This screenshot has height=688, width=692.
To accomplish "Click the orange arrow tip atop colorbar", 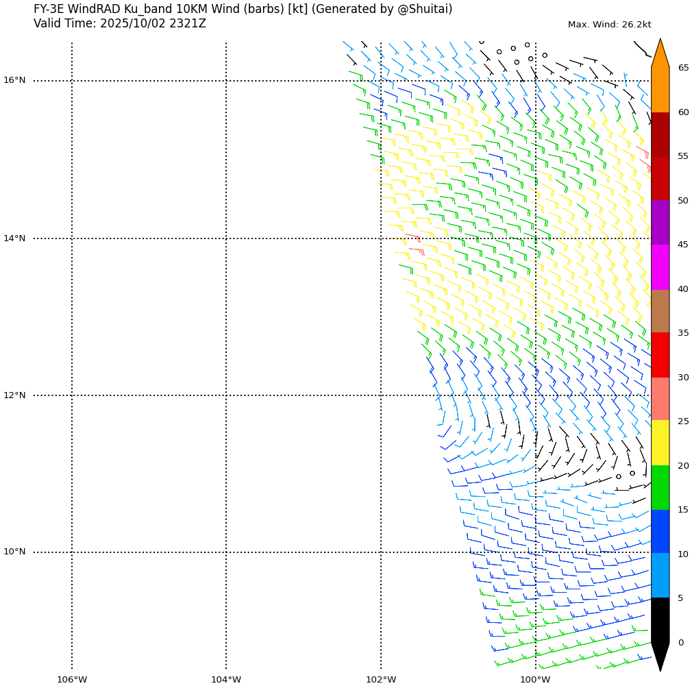I will [x=660, y=53].
